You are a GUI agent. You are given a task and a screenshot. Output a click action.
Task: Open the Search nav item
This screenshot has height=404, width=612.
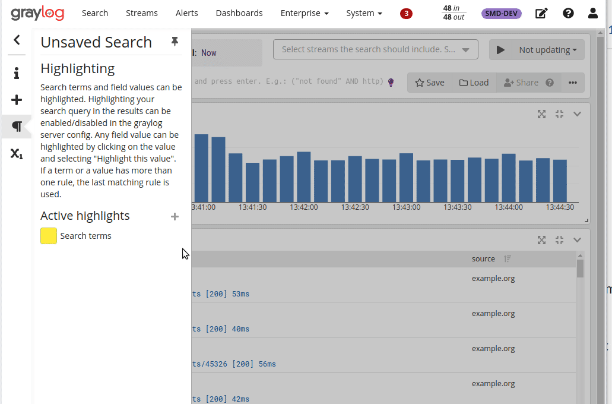coord(95,13)
